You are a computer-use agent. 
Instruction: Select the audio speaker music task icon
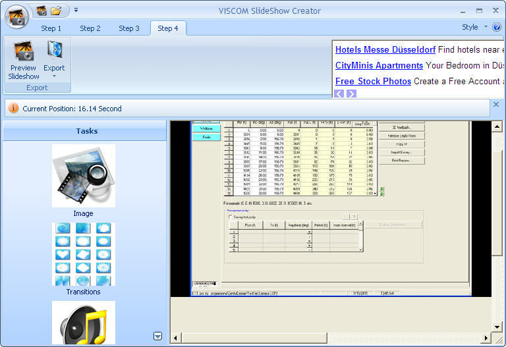tap(84, 323)
